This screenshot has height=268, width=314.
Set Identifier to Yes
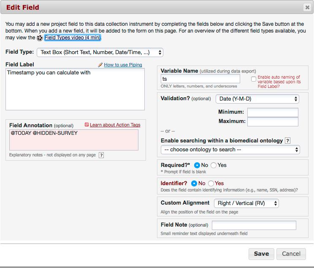pyautogui.click(x=211, y=183)
